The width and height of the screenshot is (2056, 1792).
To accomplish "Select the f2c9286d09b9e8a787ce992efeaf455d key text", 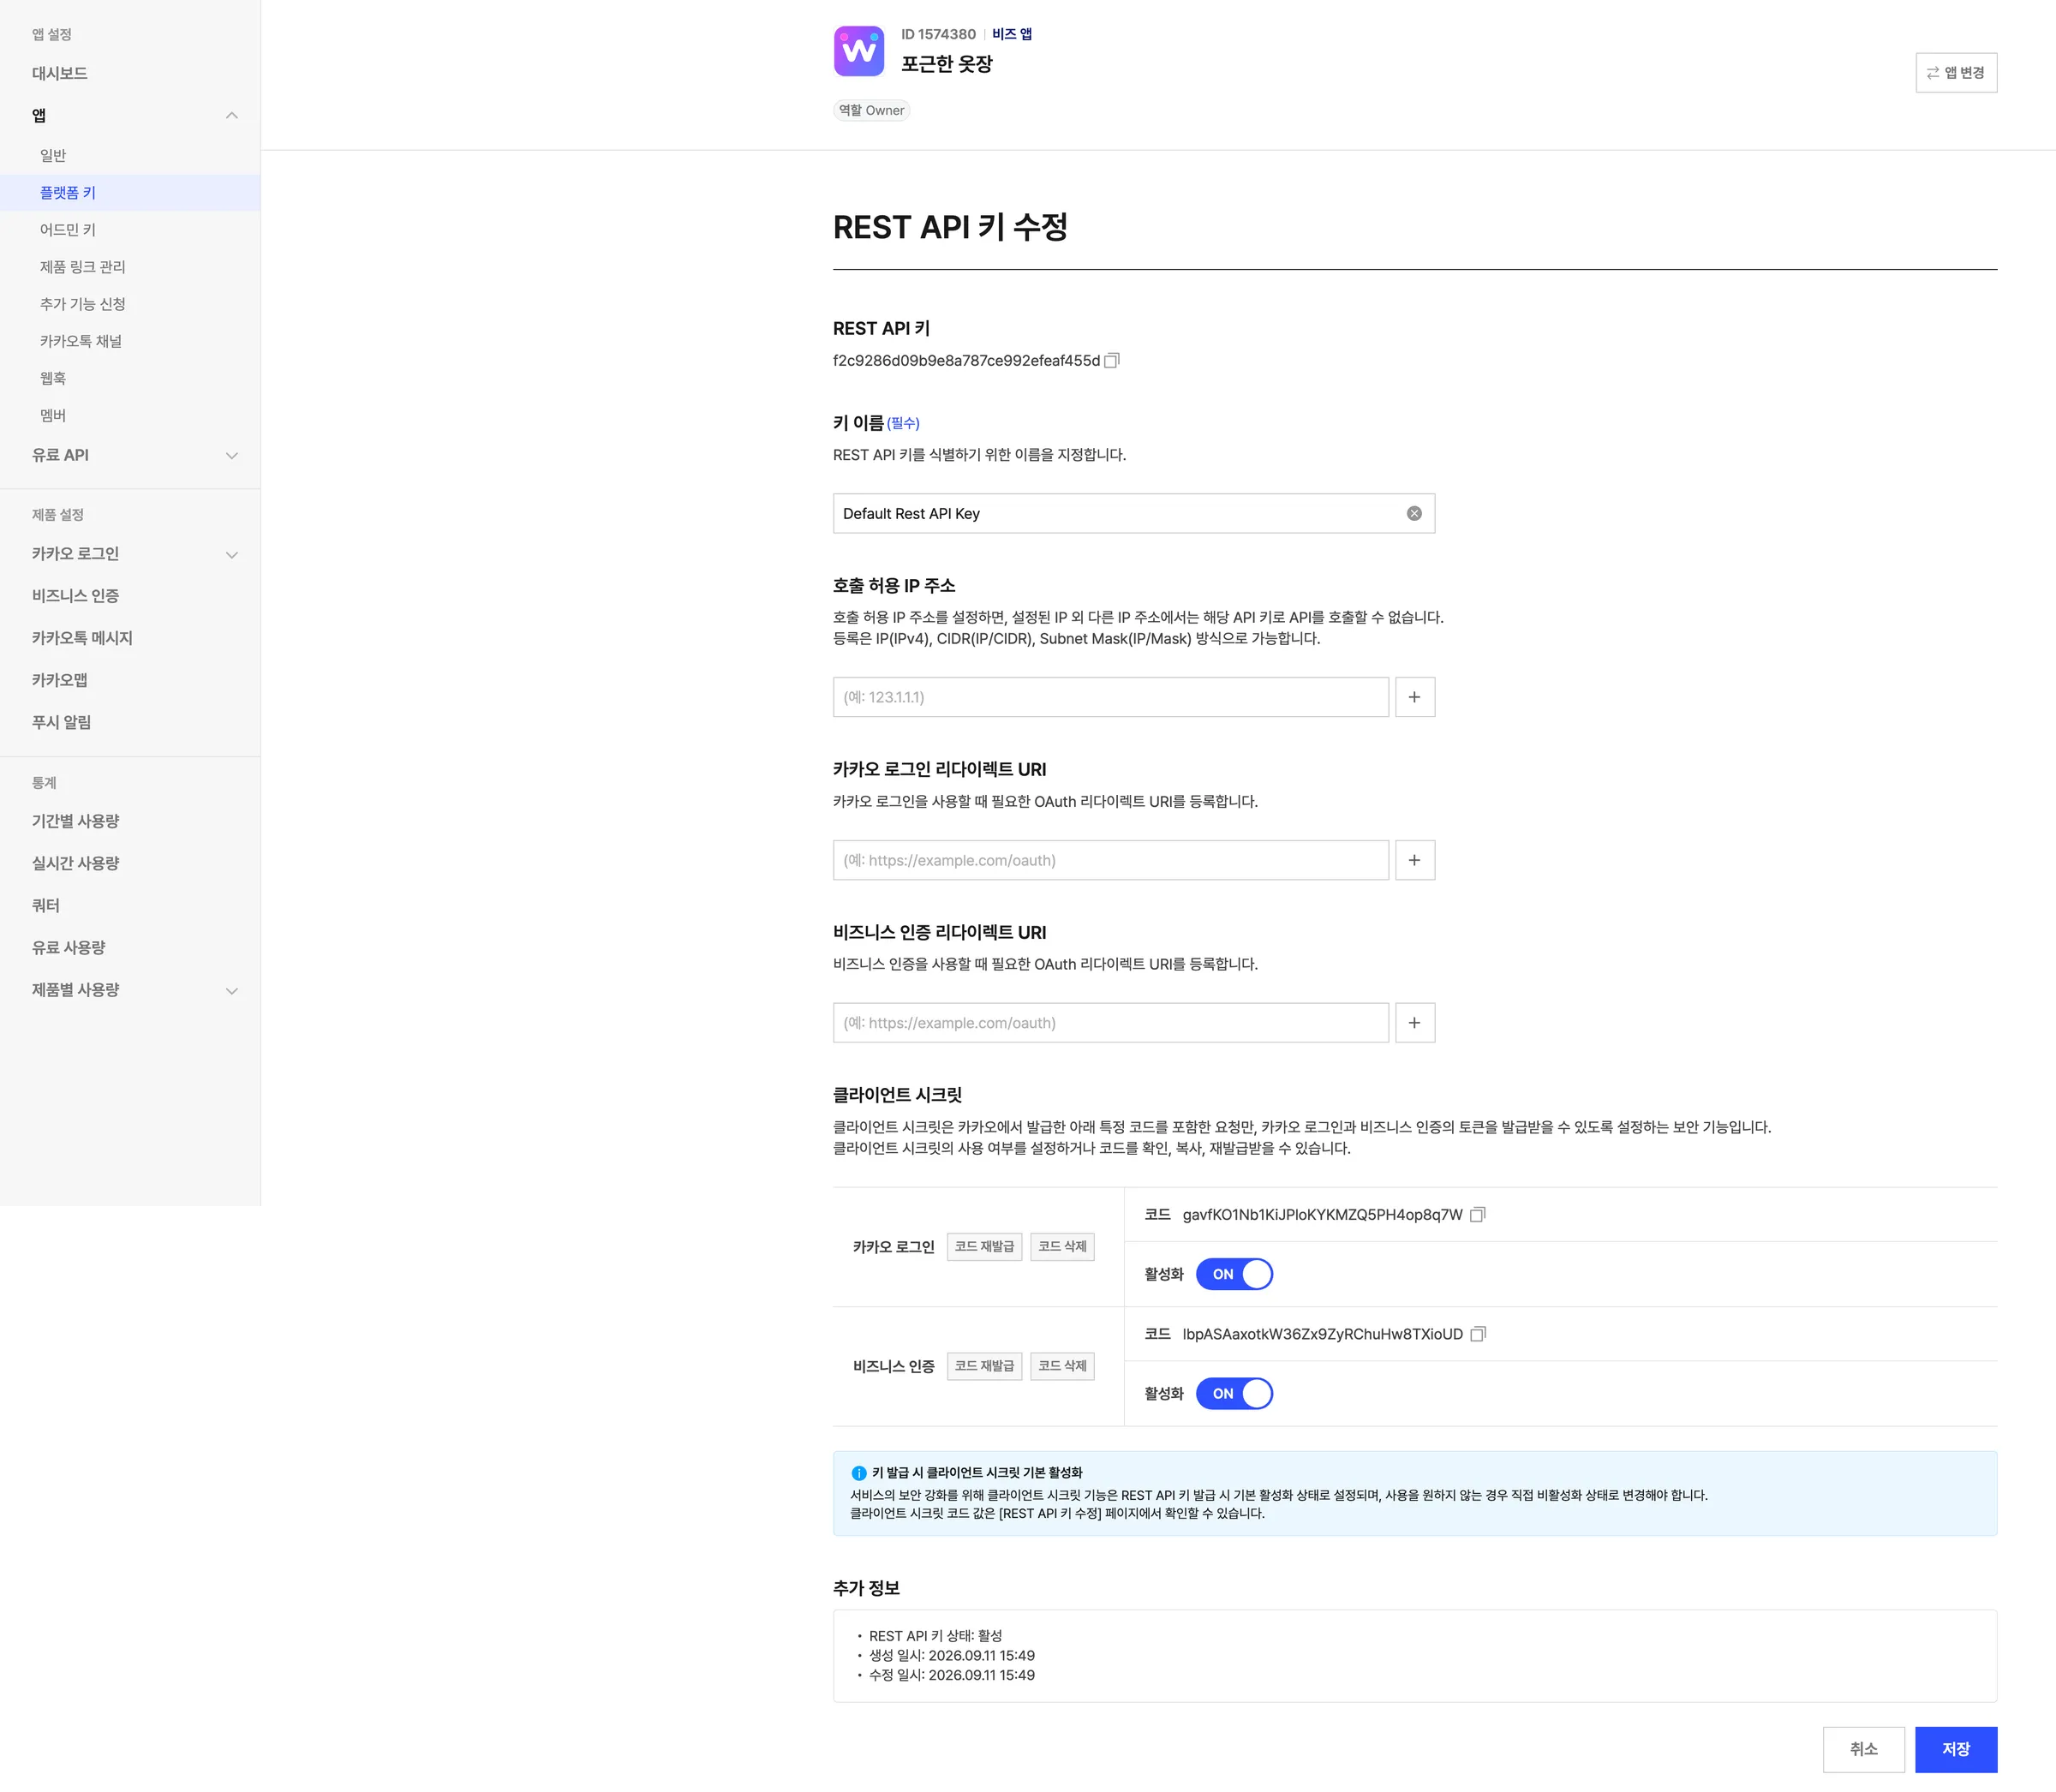I will [966, 360].
